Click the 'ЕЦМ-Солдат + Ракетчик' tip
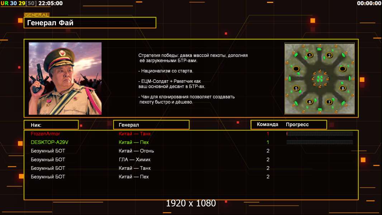This screenshot has height=215, width=382. tap(172, 84)
